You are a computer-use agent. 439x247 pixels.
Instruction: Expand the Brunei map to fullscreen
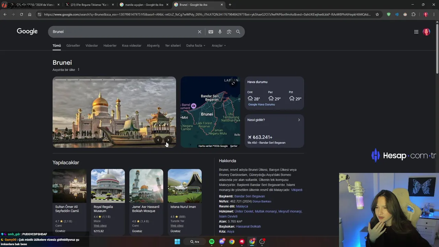click(x=233, y=83)
